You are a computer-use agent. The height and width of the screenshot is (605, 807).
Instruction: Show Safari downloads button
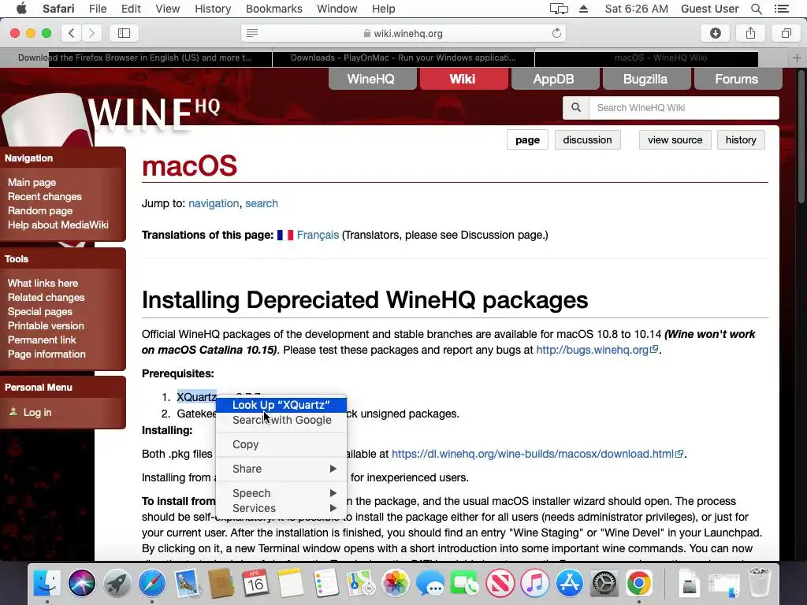[716, 33]
